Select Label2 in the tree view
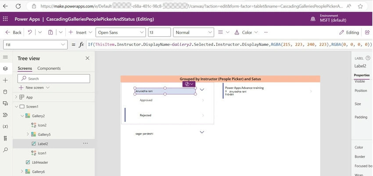 [x=43, y=144]
